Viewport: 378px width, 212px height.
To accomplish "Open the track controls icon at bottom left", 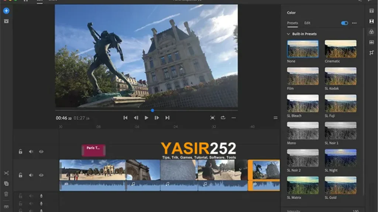I will 6,207.
